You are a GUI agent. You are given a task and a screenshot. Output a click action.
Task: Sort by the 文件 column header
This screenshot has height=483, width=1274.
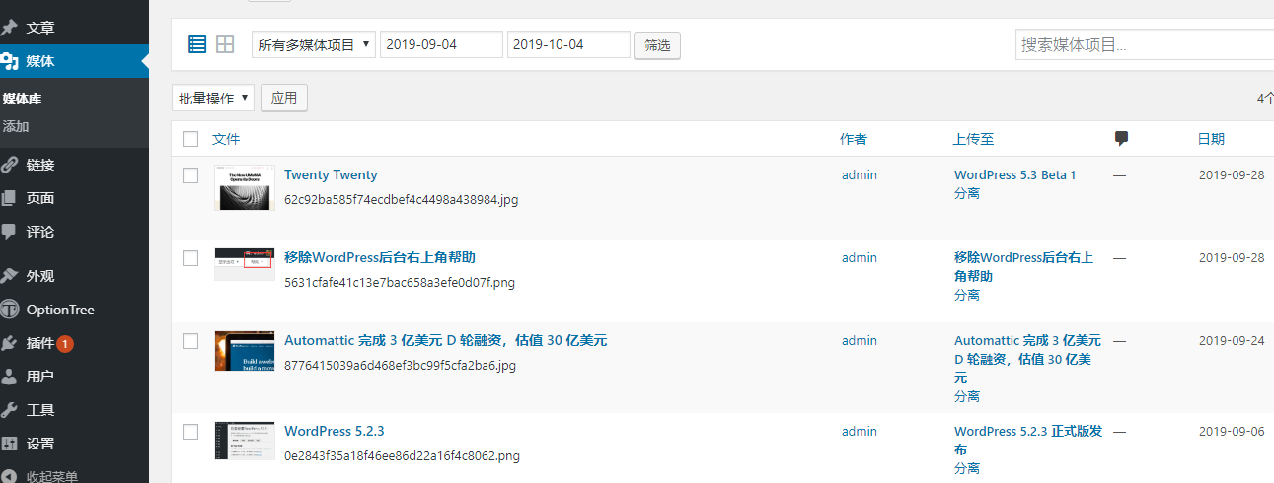pos(226,139)
